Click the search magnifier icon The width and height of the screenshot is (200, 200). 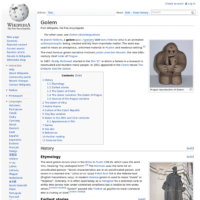coord(192,13)
